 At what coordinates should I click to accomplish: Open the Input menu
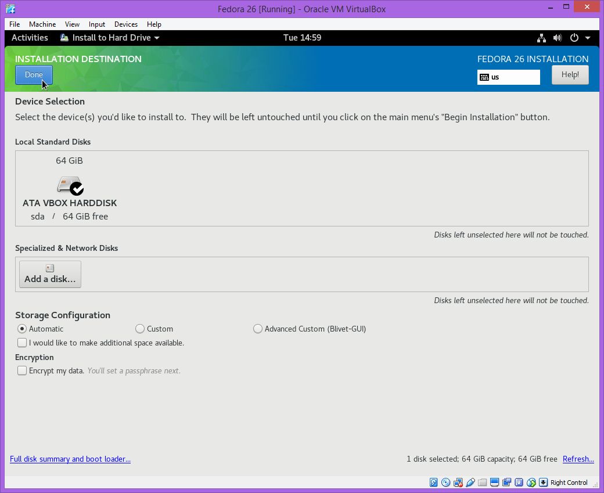pyautogui.click(x=96, y=24)
